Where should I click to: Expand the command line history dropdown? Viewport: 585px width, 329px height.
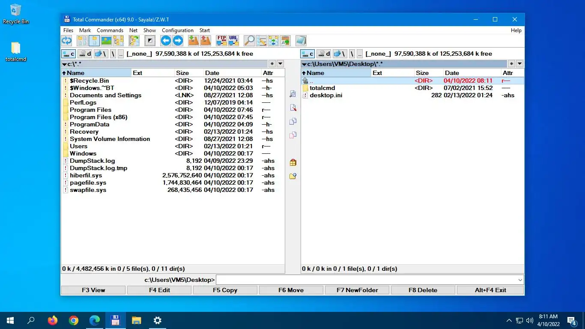coord(520,280)
